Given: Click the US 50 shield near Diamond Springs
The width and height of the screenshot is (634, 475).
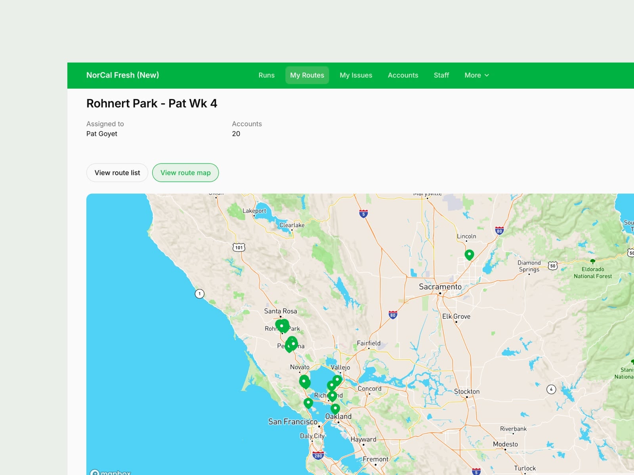Looking at the screenshot, I should (553, 266).
